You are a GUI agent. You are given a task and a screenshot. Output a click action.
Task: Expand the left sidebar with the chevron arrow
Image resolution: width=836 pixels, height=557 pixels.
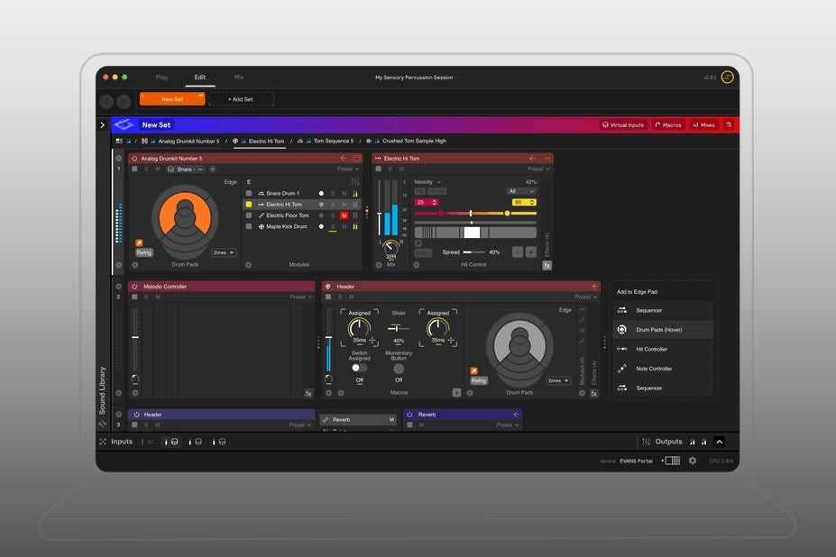(x=102, y=125)
